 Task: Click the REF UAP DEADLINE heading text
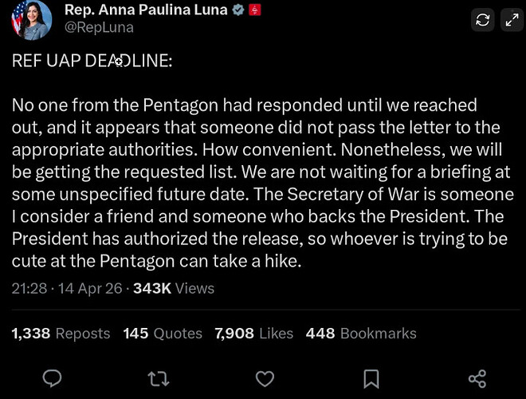92,61
